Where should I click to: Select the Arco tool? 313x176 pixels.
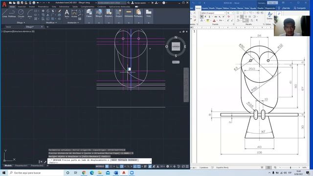point(30,14)
